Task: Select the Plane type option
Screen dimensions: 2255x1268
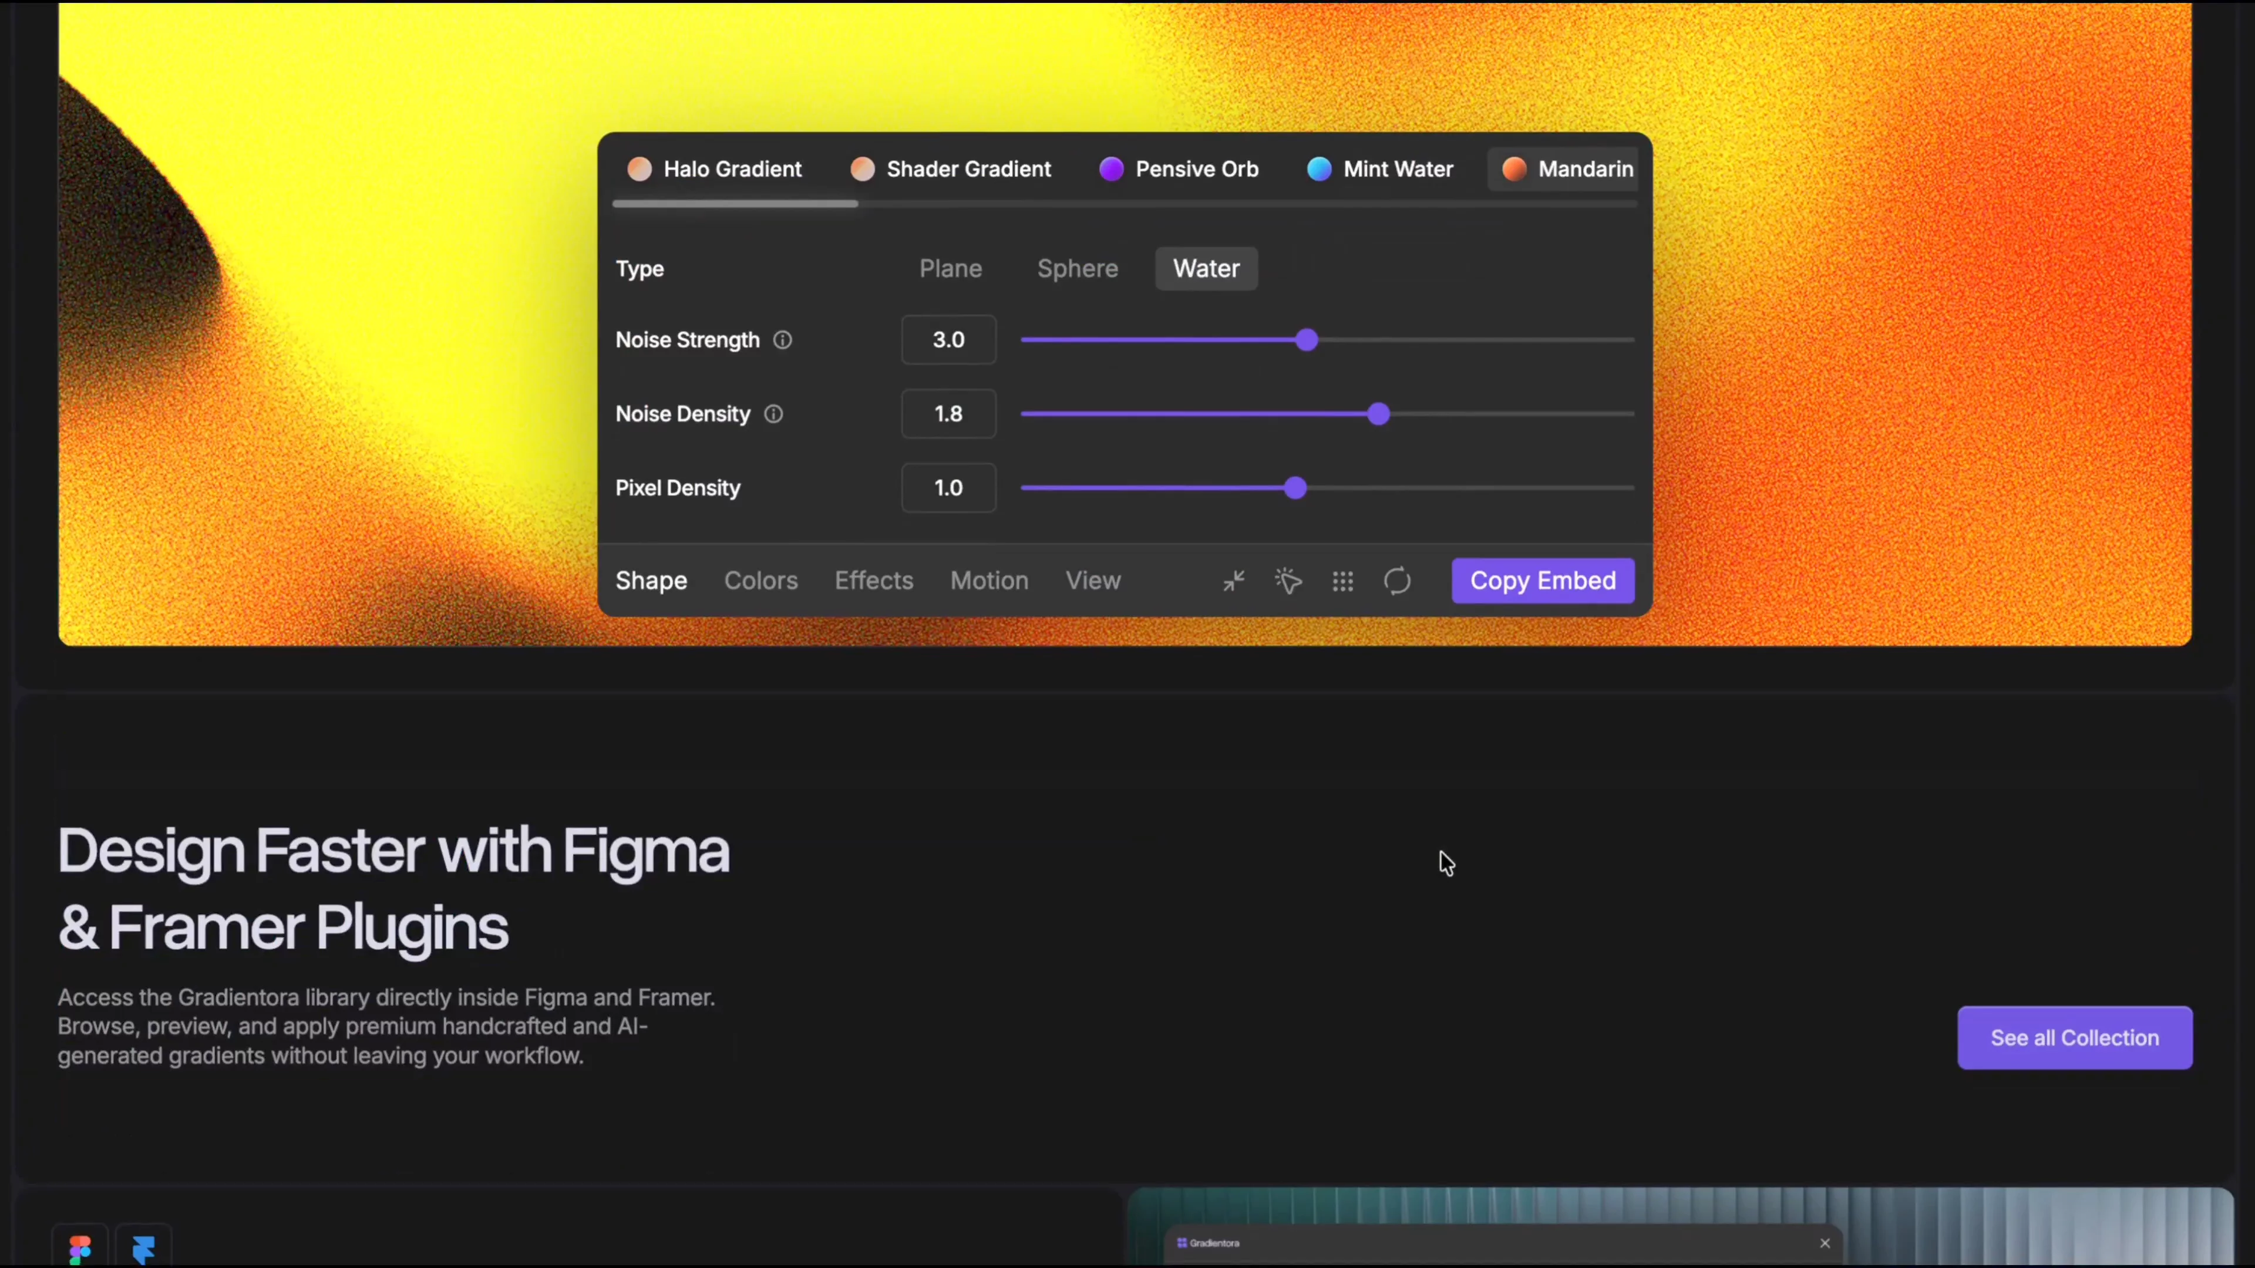Action: (x=951, y=269)
